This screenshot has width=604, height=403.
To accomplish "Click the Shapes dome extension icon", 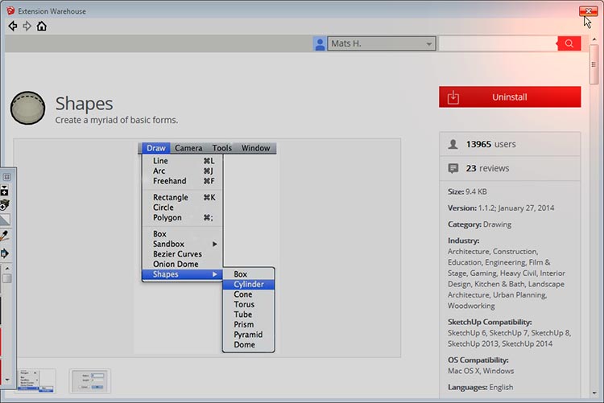I will (x=27, y=108).
